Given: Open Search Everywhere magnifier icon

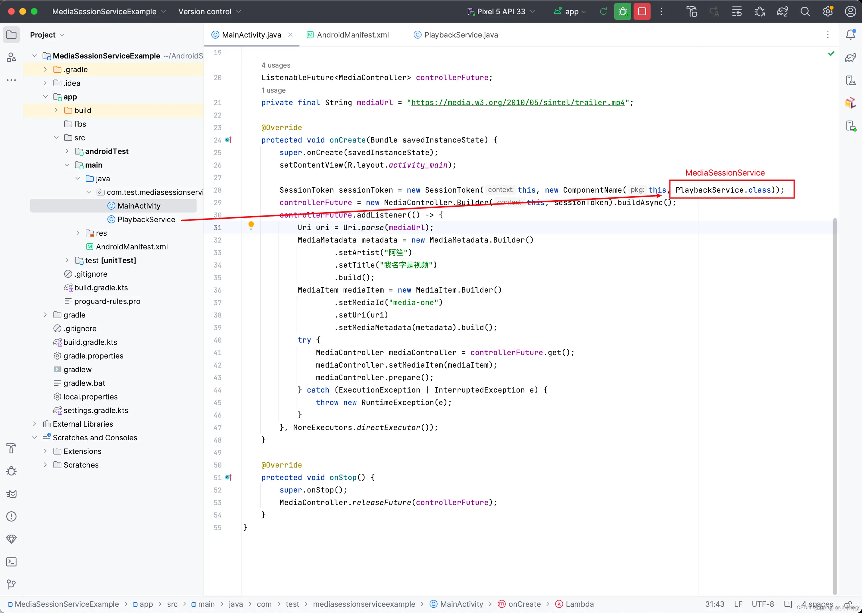Looking at the screenshot, I should click(x=805, y=11).
